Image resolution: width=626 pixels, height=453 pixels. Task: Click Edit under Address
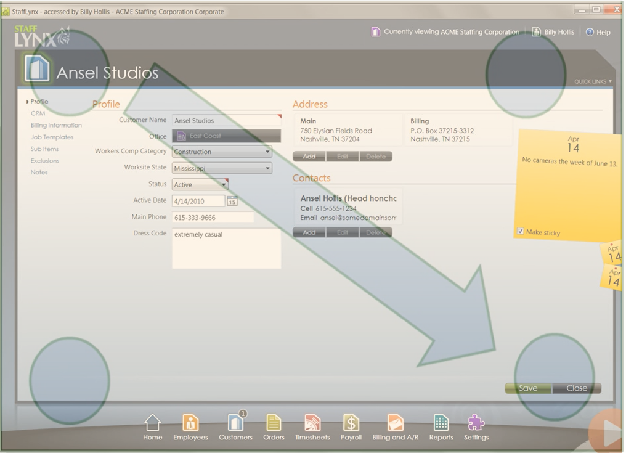pos(343,156)
